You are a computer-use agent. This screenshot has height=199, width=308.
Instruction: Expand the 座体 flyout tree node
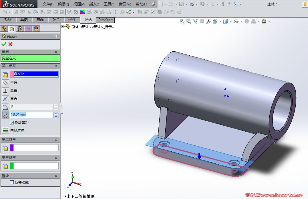63,26
